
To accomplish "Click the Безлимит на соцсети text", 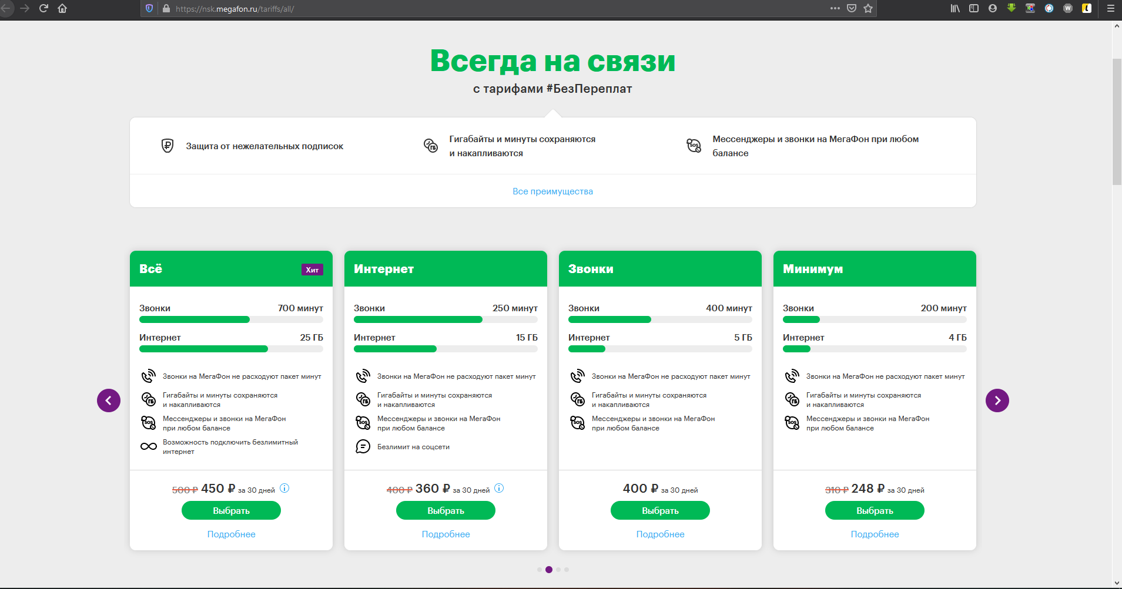I will coord(413,447).
